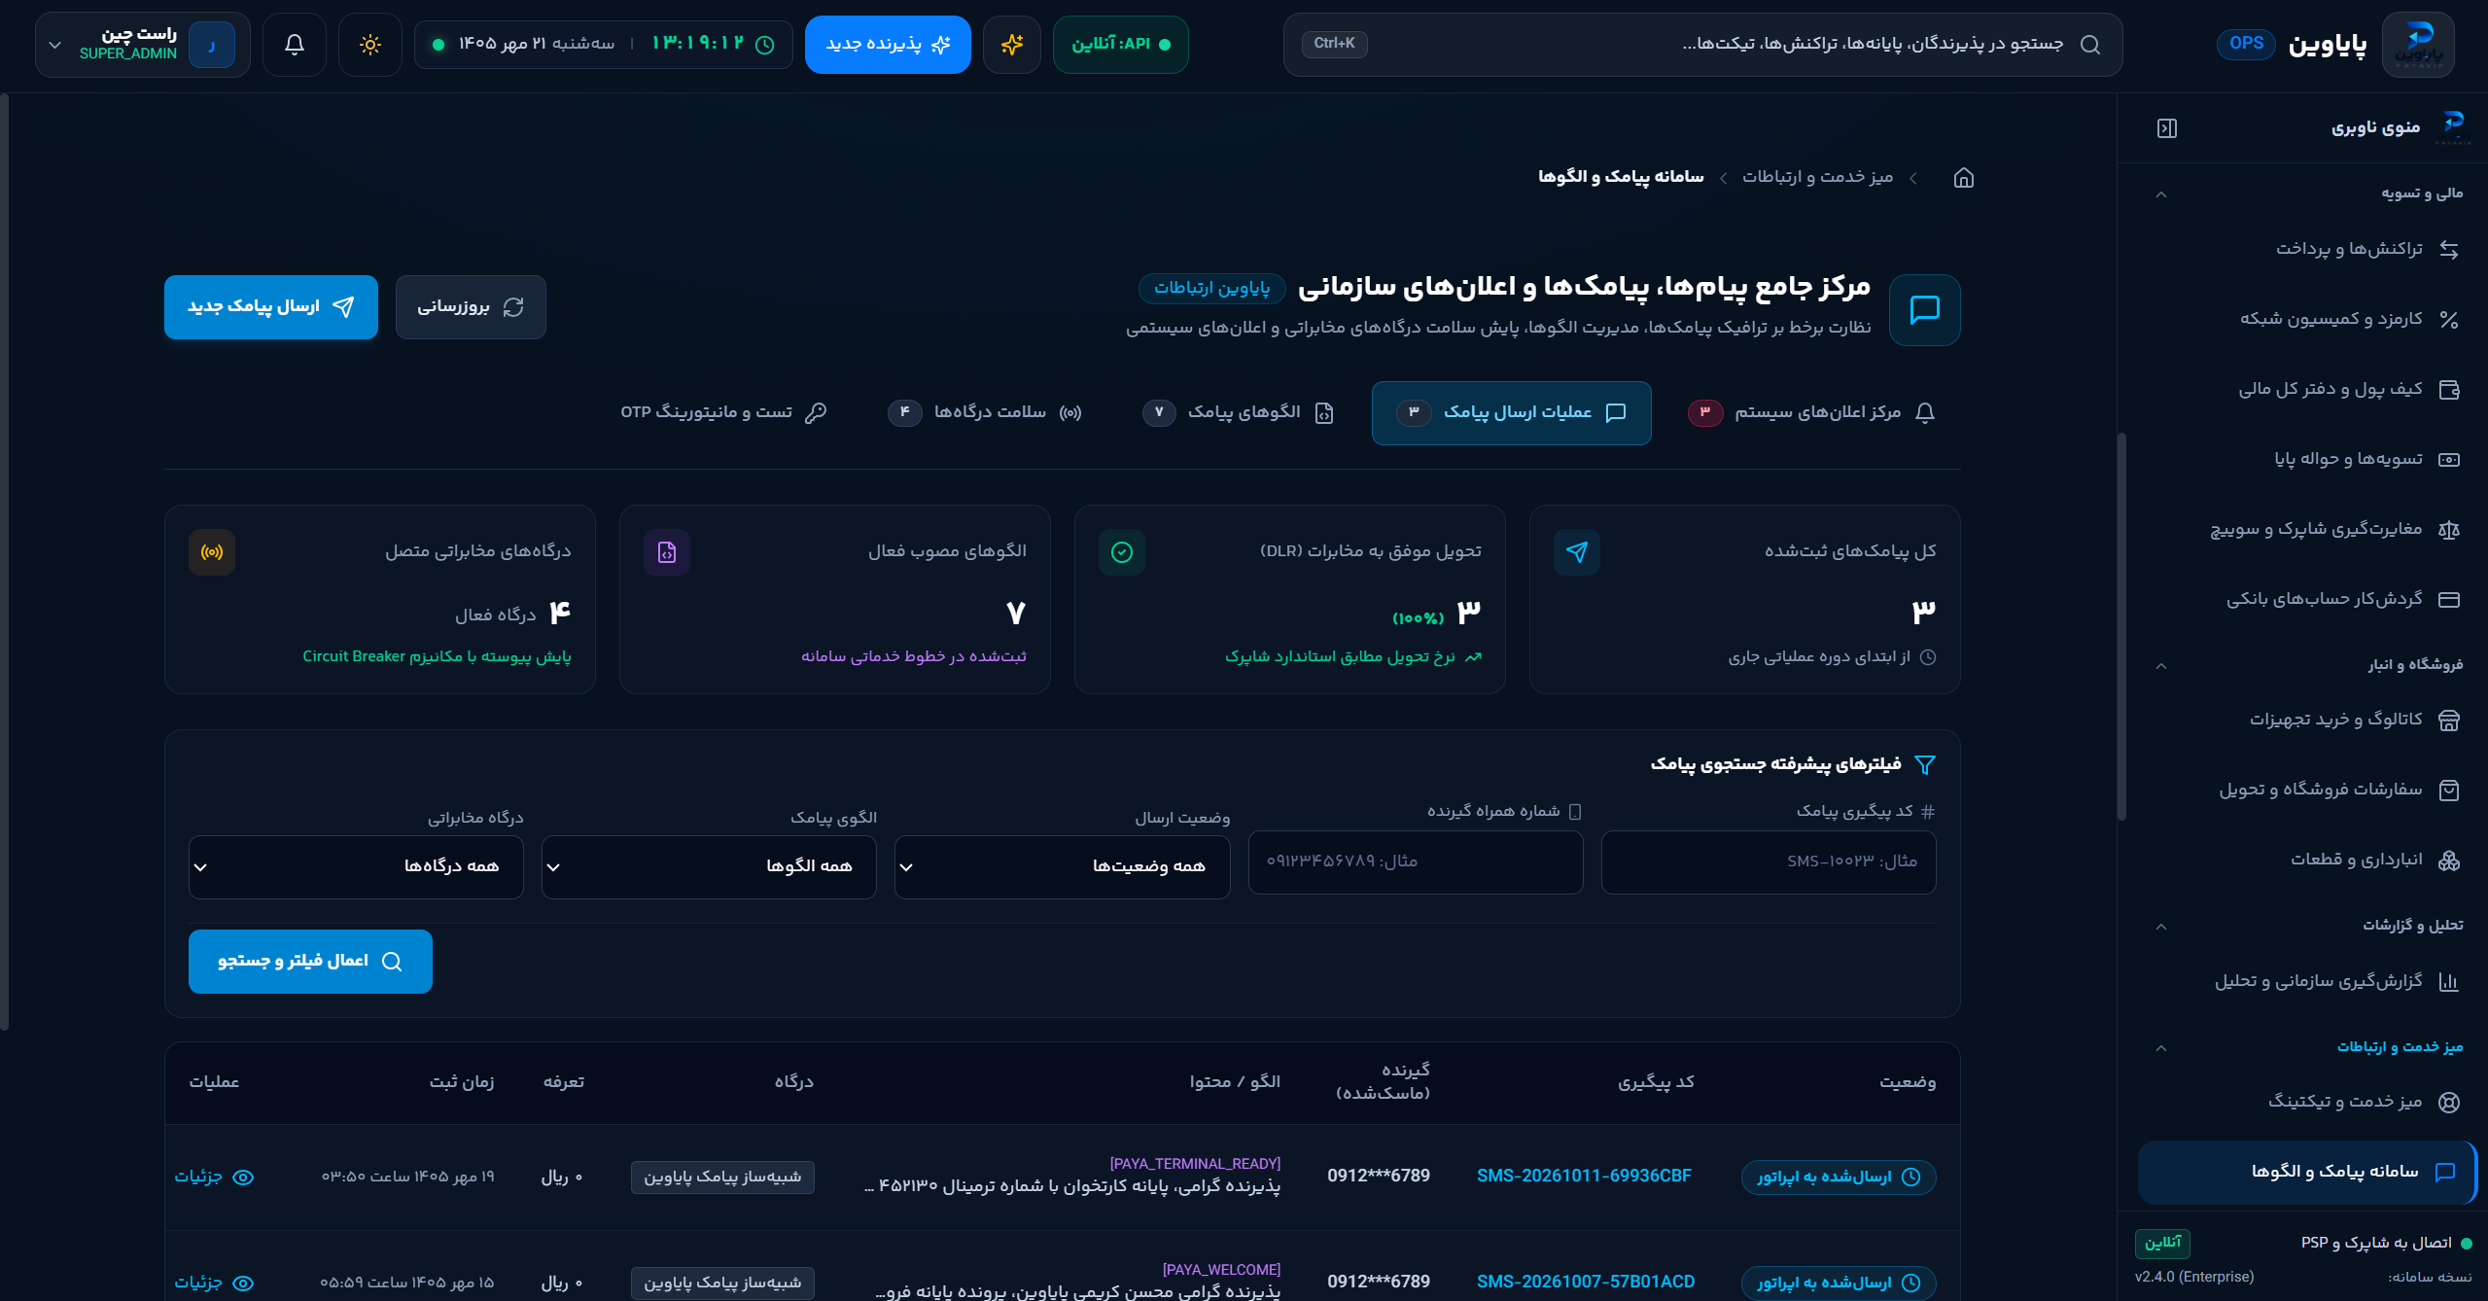Collapse the تحلیل و گزارشات sidebar section
2488x1301 pixels.
tap(2161, 927)
